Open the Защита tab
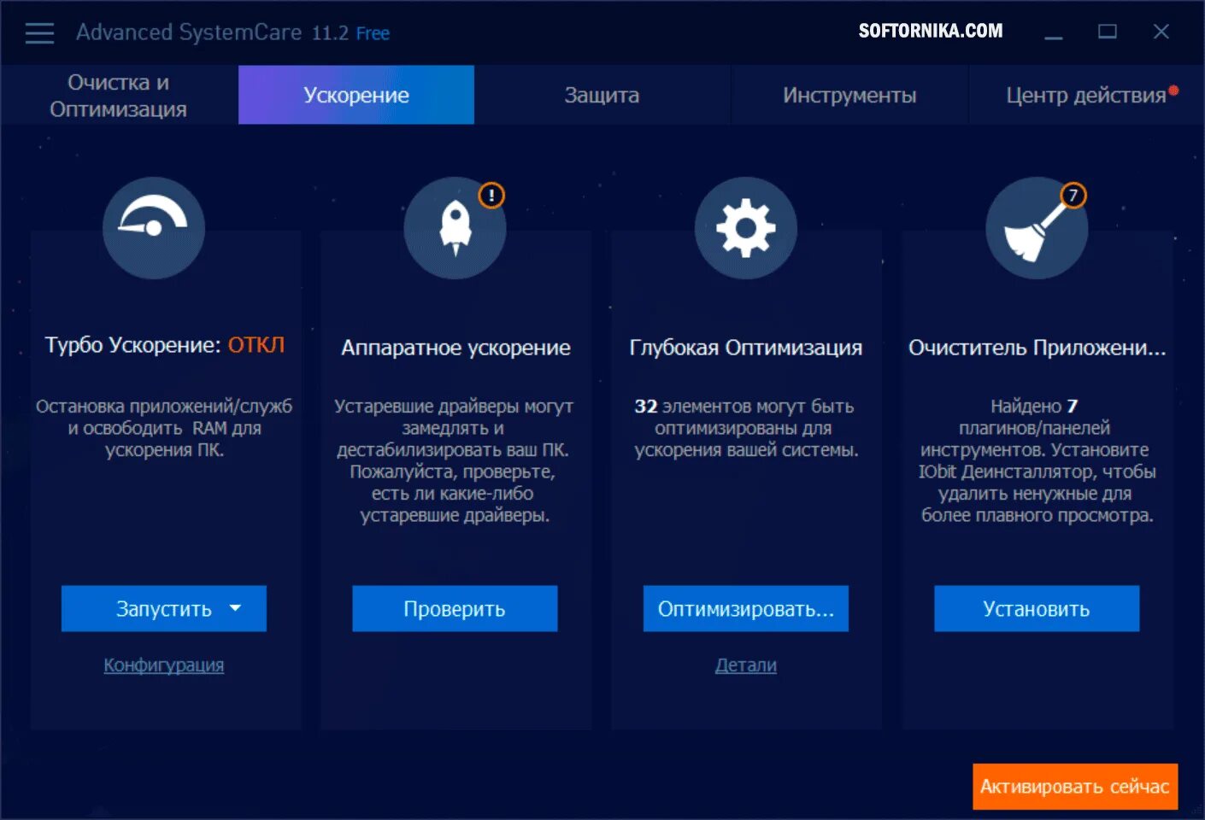This screenshot has width=1205, height=820. pyautogui.click(x=602, y=95)
